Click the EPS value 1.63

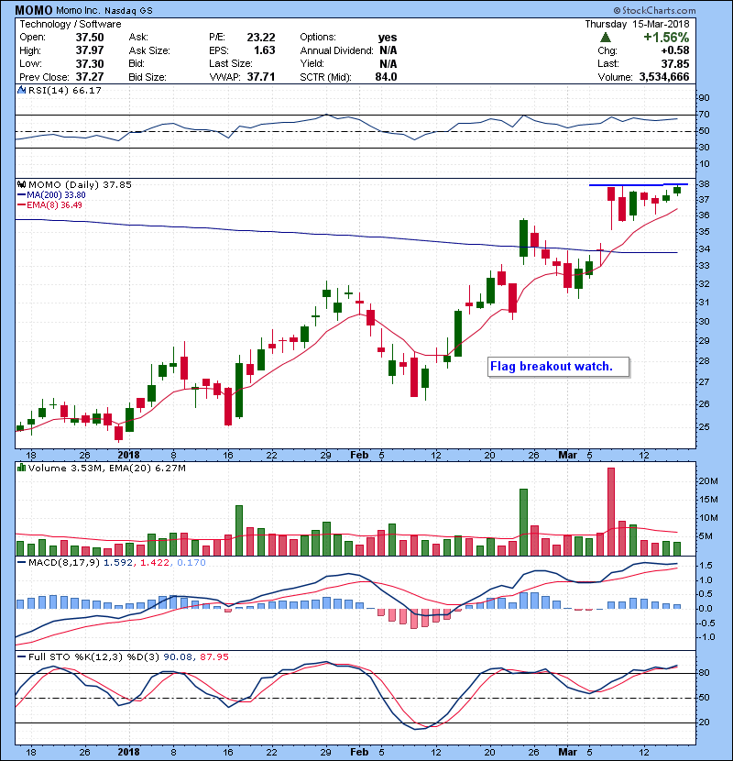[x=265, y=50]
